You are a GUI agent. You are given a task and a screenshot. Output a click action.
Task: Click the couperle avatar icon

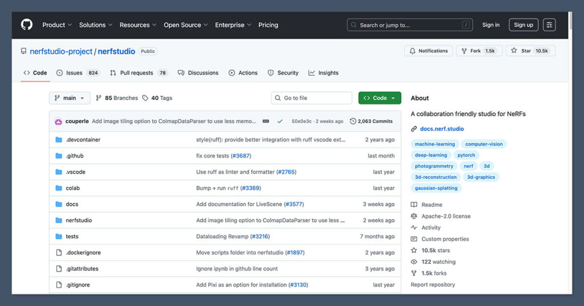(x=59, y=121)
